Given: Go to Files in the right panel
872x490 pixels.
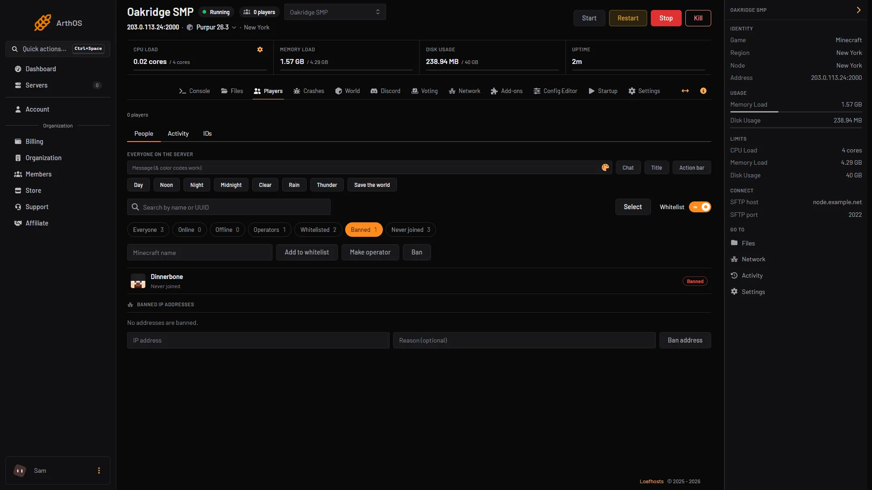Looking at the screenshot, I should (743, 243).
